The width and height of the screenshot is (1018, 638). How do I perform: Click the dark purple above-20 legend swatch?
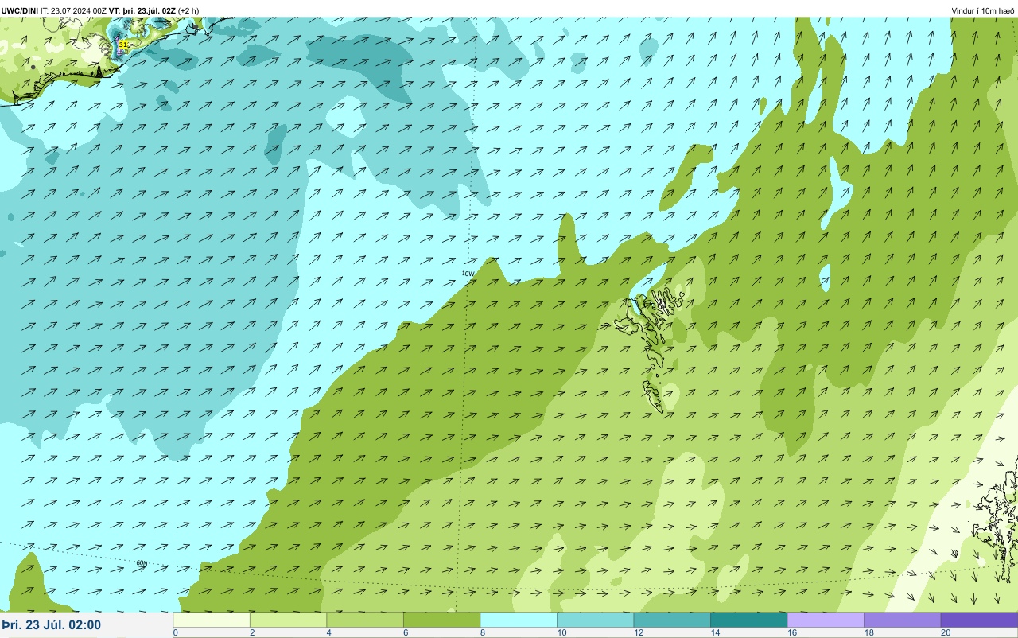point(979,620)
